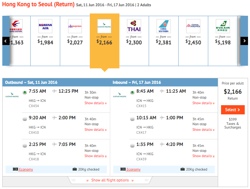Select the 10:15 AM inbound flight radio
Image resolution: width=250 pixels, height=189 pixels.
coord(132,119)
